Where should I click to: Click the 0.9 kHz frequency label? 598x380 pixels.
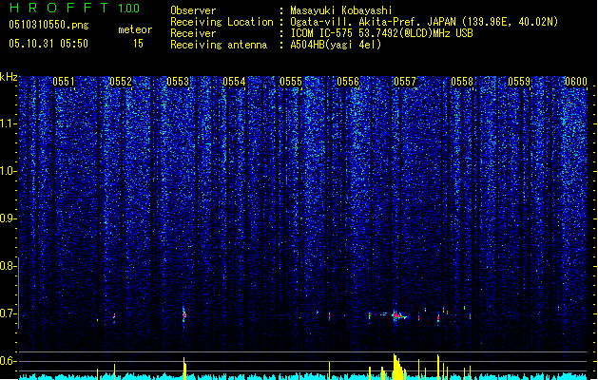point(8,218)
